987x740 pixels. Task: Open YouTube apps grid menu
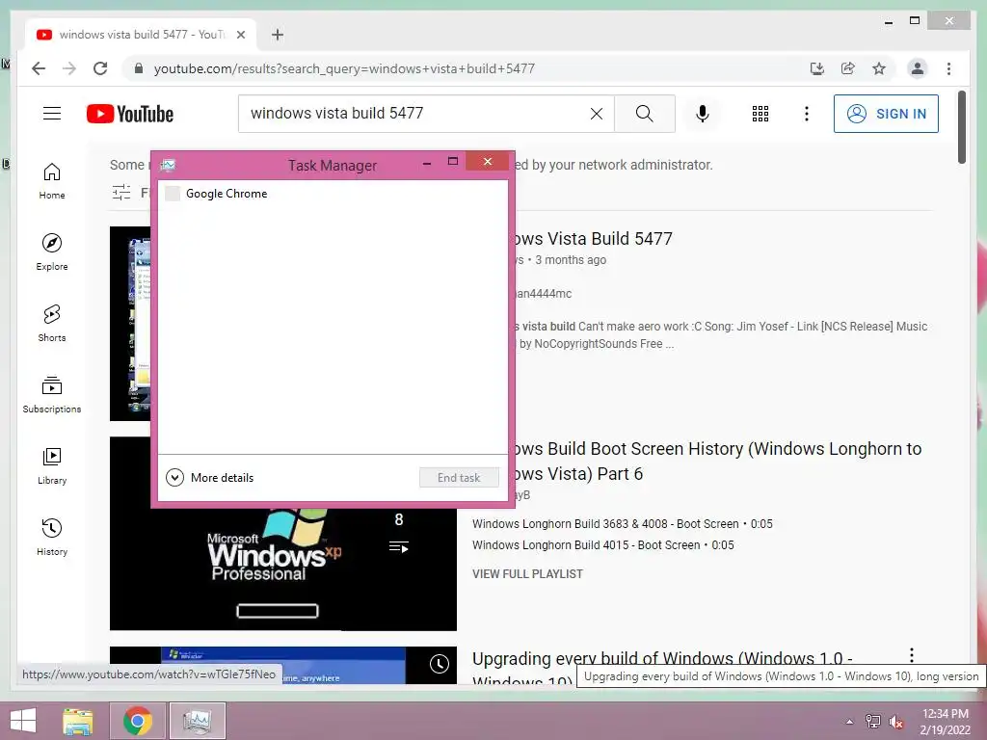[760, 114]
